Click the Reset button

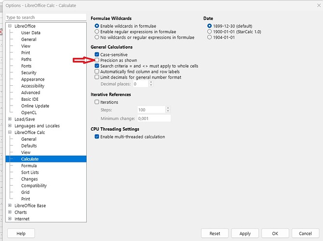click(x=215, y=233)
